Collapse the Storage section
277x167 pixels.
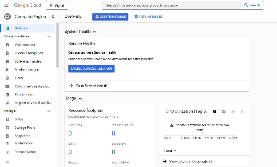click(x=48, y=111)
